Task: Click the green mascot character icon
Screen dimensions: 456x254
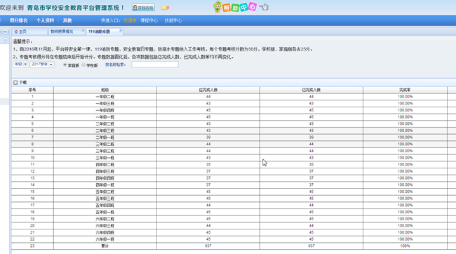Action: (217, 7)
